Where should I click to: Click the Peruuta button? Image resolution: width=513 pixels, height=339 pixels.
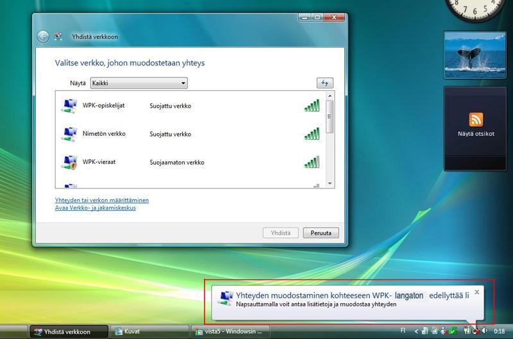click(x=321, y=233)
